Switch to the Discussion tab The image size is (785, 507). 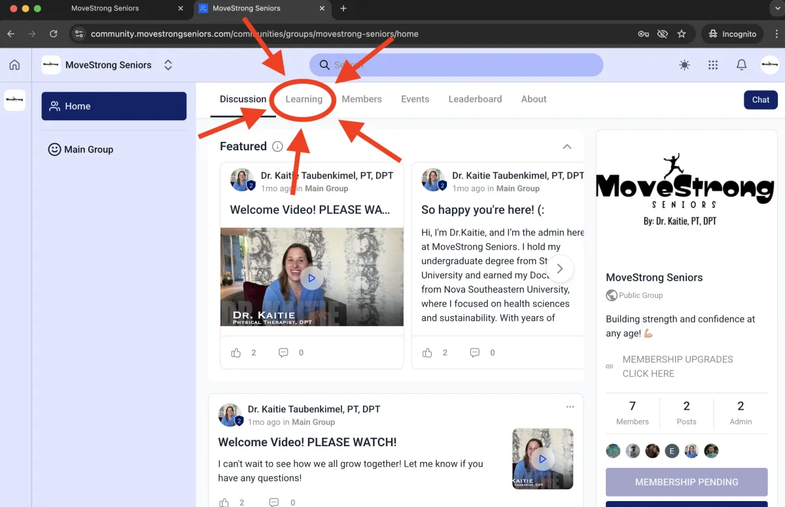[243, 99]
